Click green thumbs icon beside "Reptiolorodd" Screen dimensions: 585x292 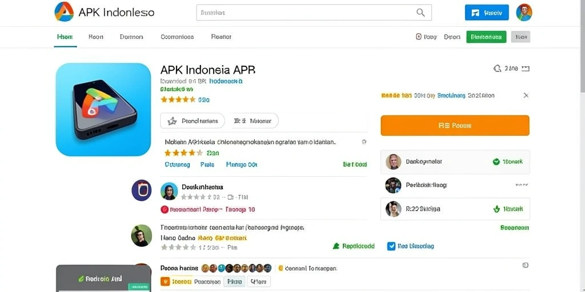(336, 246)
